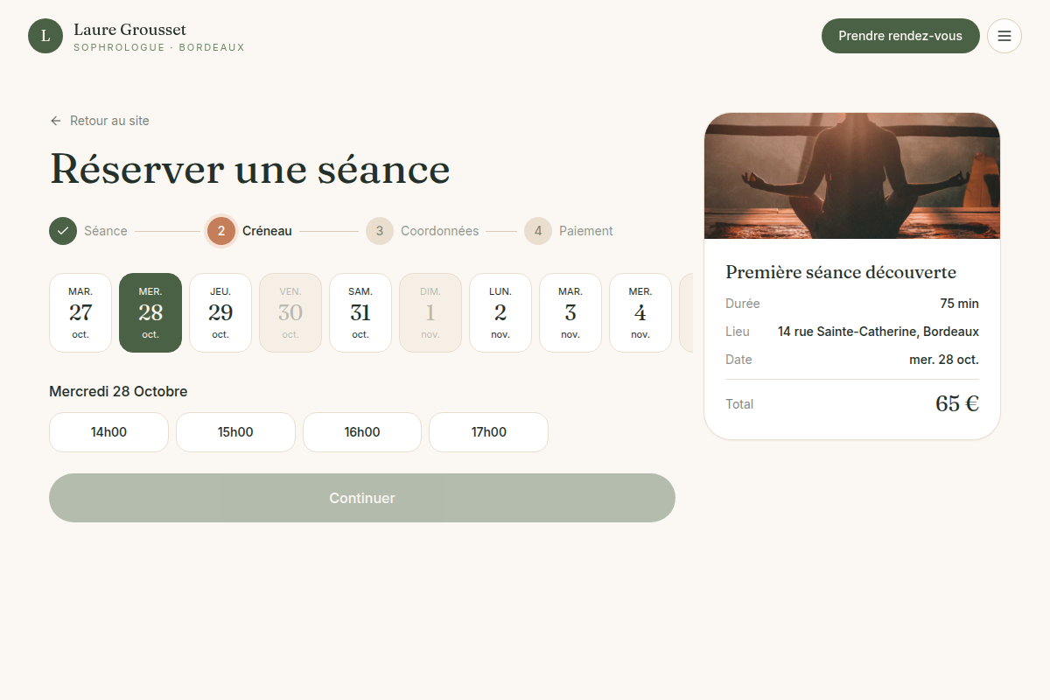This screenshot has width=1050, height=700.
Task: Click the Lieu label
Action: [738, 332]
